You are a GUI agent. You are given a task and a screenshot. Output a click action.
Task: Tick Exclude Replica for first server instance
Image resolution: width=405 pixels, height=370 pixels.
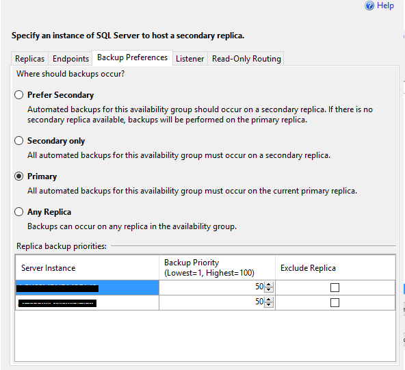(335, 287)
